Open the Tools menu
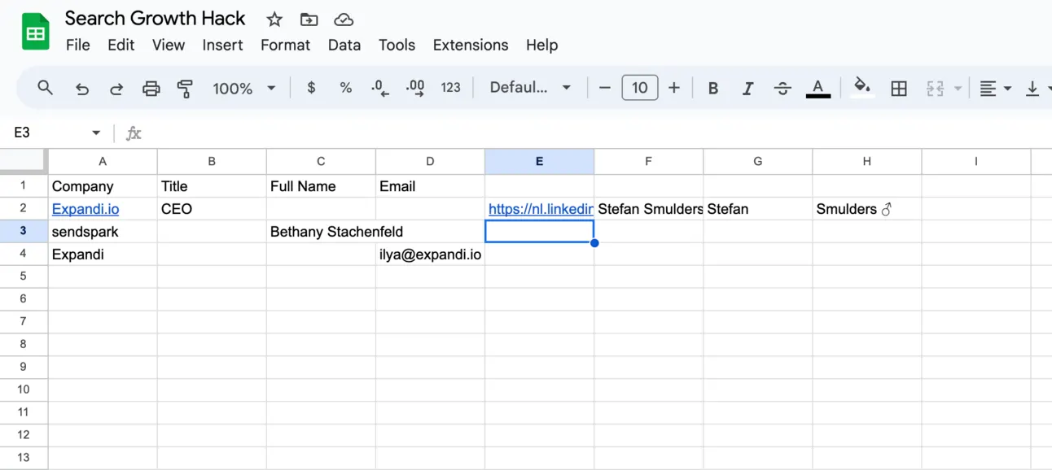 pyautogui.click(x=397, y=46)
